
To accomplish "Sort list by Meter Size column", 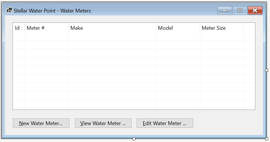I will 222,28.
